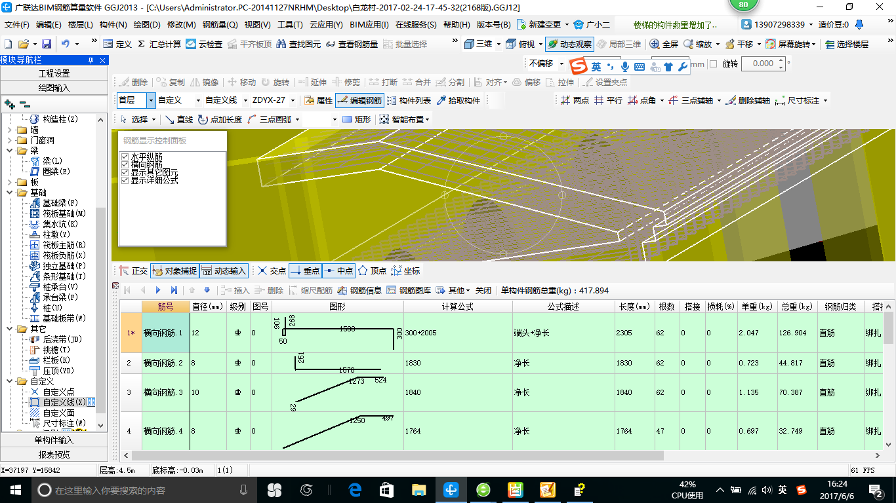Toggle 正交 orthogonal mode
This screenshot has height=503, width=896.
pos(133,270)
